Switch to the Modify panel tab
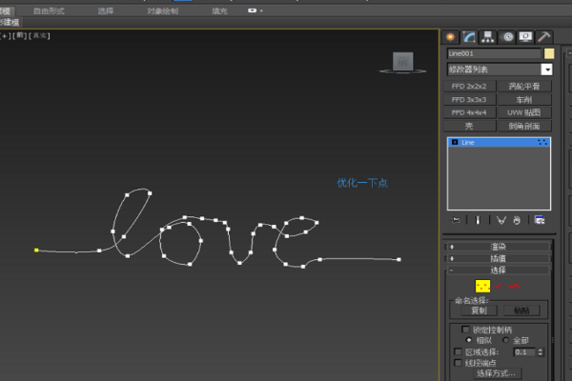 (x=469, y=37)
